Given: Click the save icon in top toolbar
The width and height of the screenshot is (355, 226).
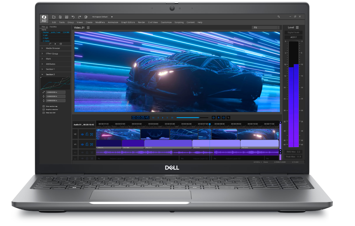Looking at the screenshot, I should (x=66, y=17).
